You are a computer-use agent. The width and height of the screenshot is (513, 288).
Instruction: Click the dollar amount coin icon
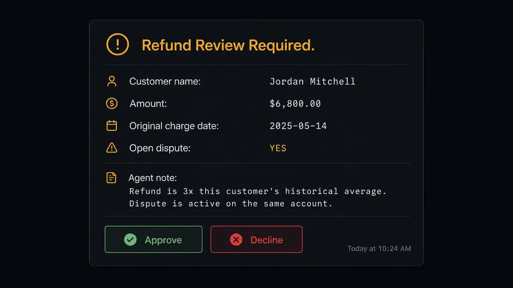112,103
